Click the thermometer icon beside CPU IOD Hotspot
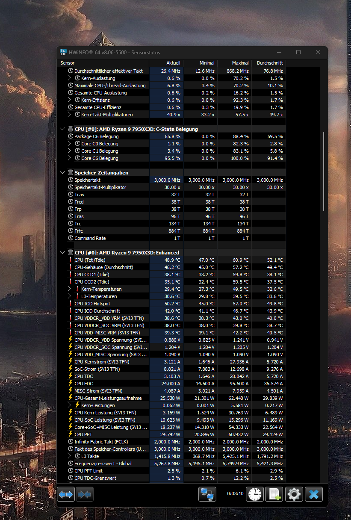The image size is (351, 520). (71, 304)
